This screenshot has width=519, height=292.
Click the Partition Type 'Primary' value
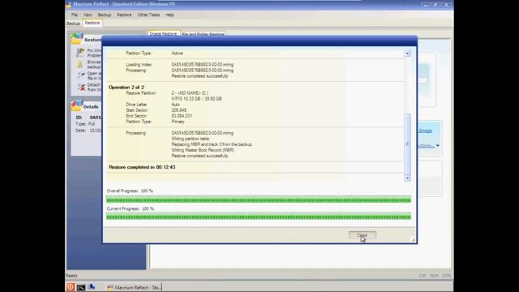178,122
